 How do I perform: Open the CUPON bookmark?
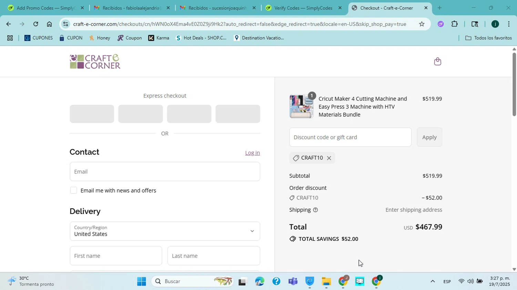click(x=71, y=38)
